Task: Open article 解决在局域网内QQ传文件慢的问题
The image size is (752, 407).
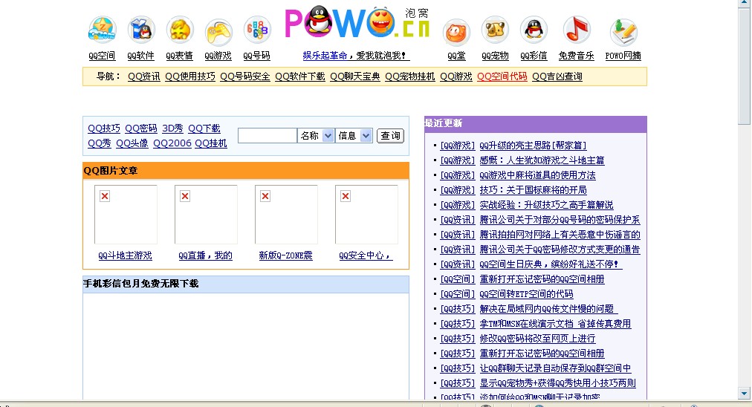Action: pyautogui.click(x=548, y=309)
